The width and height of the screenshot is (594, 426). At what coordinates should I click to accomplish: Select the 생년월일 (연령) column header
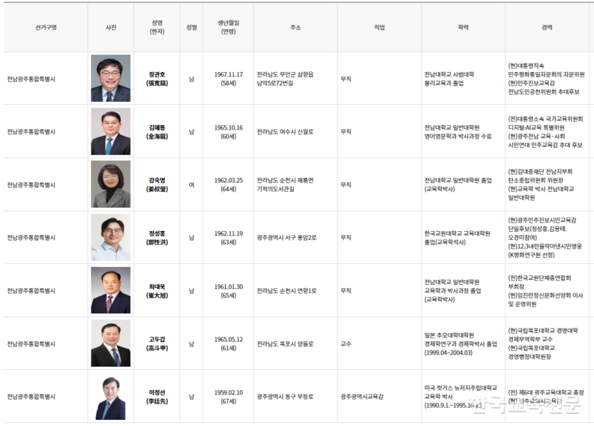pos(229,27)
